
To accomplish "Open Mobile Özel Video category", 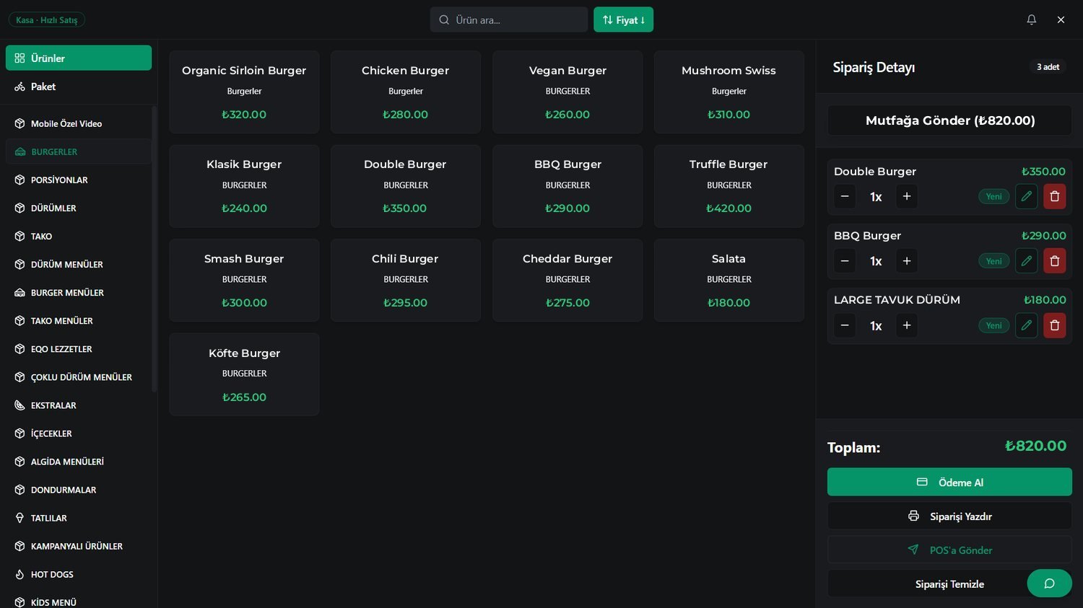I will pos(79,123).
